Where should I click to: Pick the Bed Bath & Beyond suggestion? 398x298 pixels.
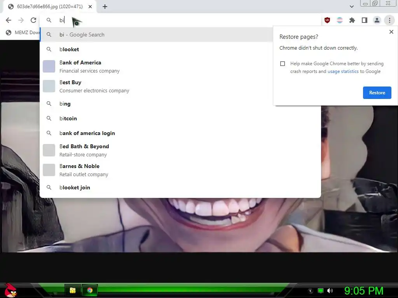click(x=180, y=150)
